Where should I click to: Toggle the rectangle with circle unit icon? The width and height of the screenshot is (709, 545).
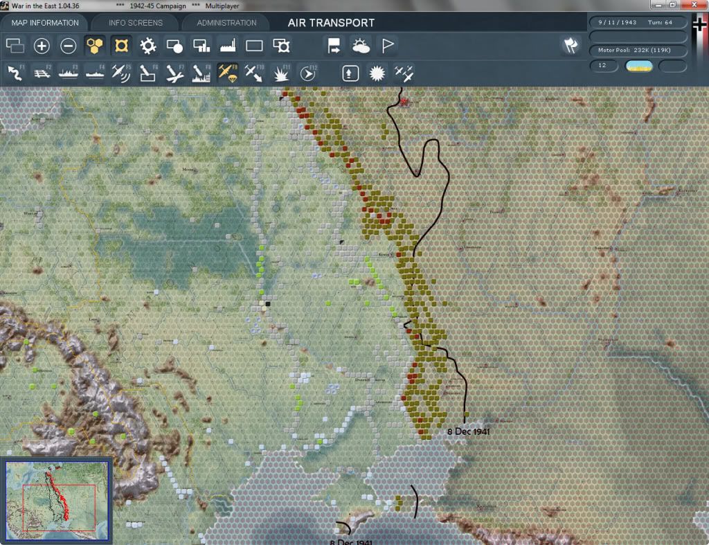tap(174, 46)
